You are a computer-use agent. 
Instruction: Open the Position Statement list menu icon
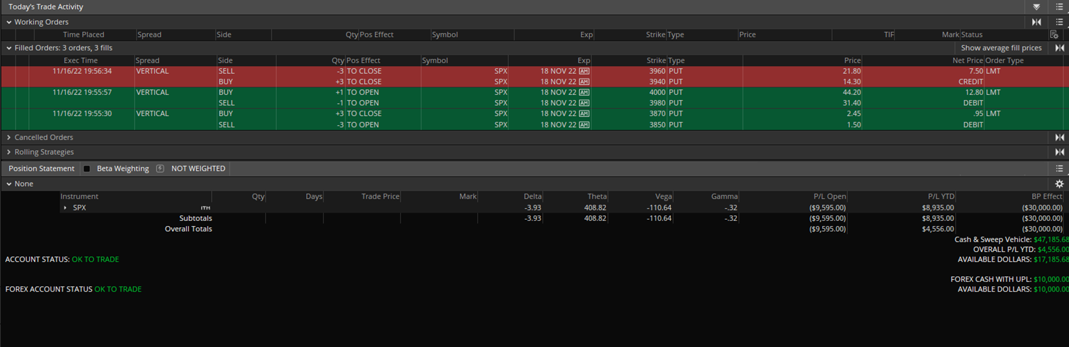coord(1059,169)
